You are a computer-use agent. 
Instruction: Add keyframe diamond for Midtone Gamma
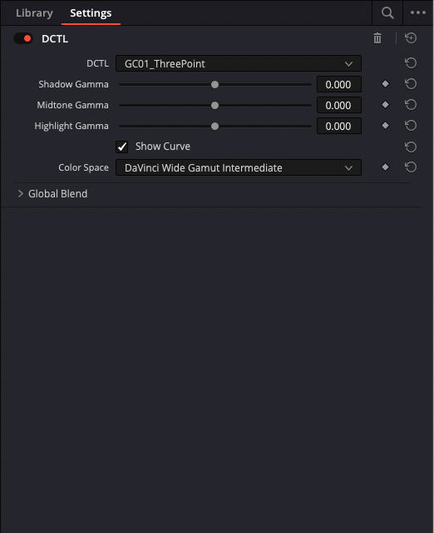point(385,105)
